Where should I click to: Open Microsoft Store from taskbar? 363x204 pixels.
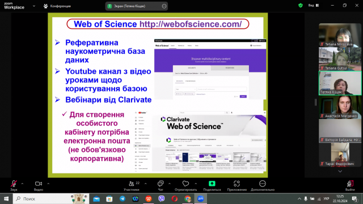(109, 199)
